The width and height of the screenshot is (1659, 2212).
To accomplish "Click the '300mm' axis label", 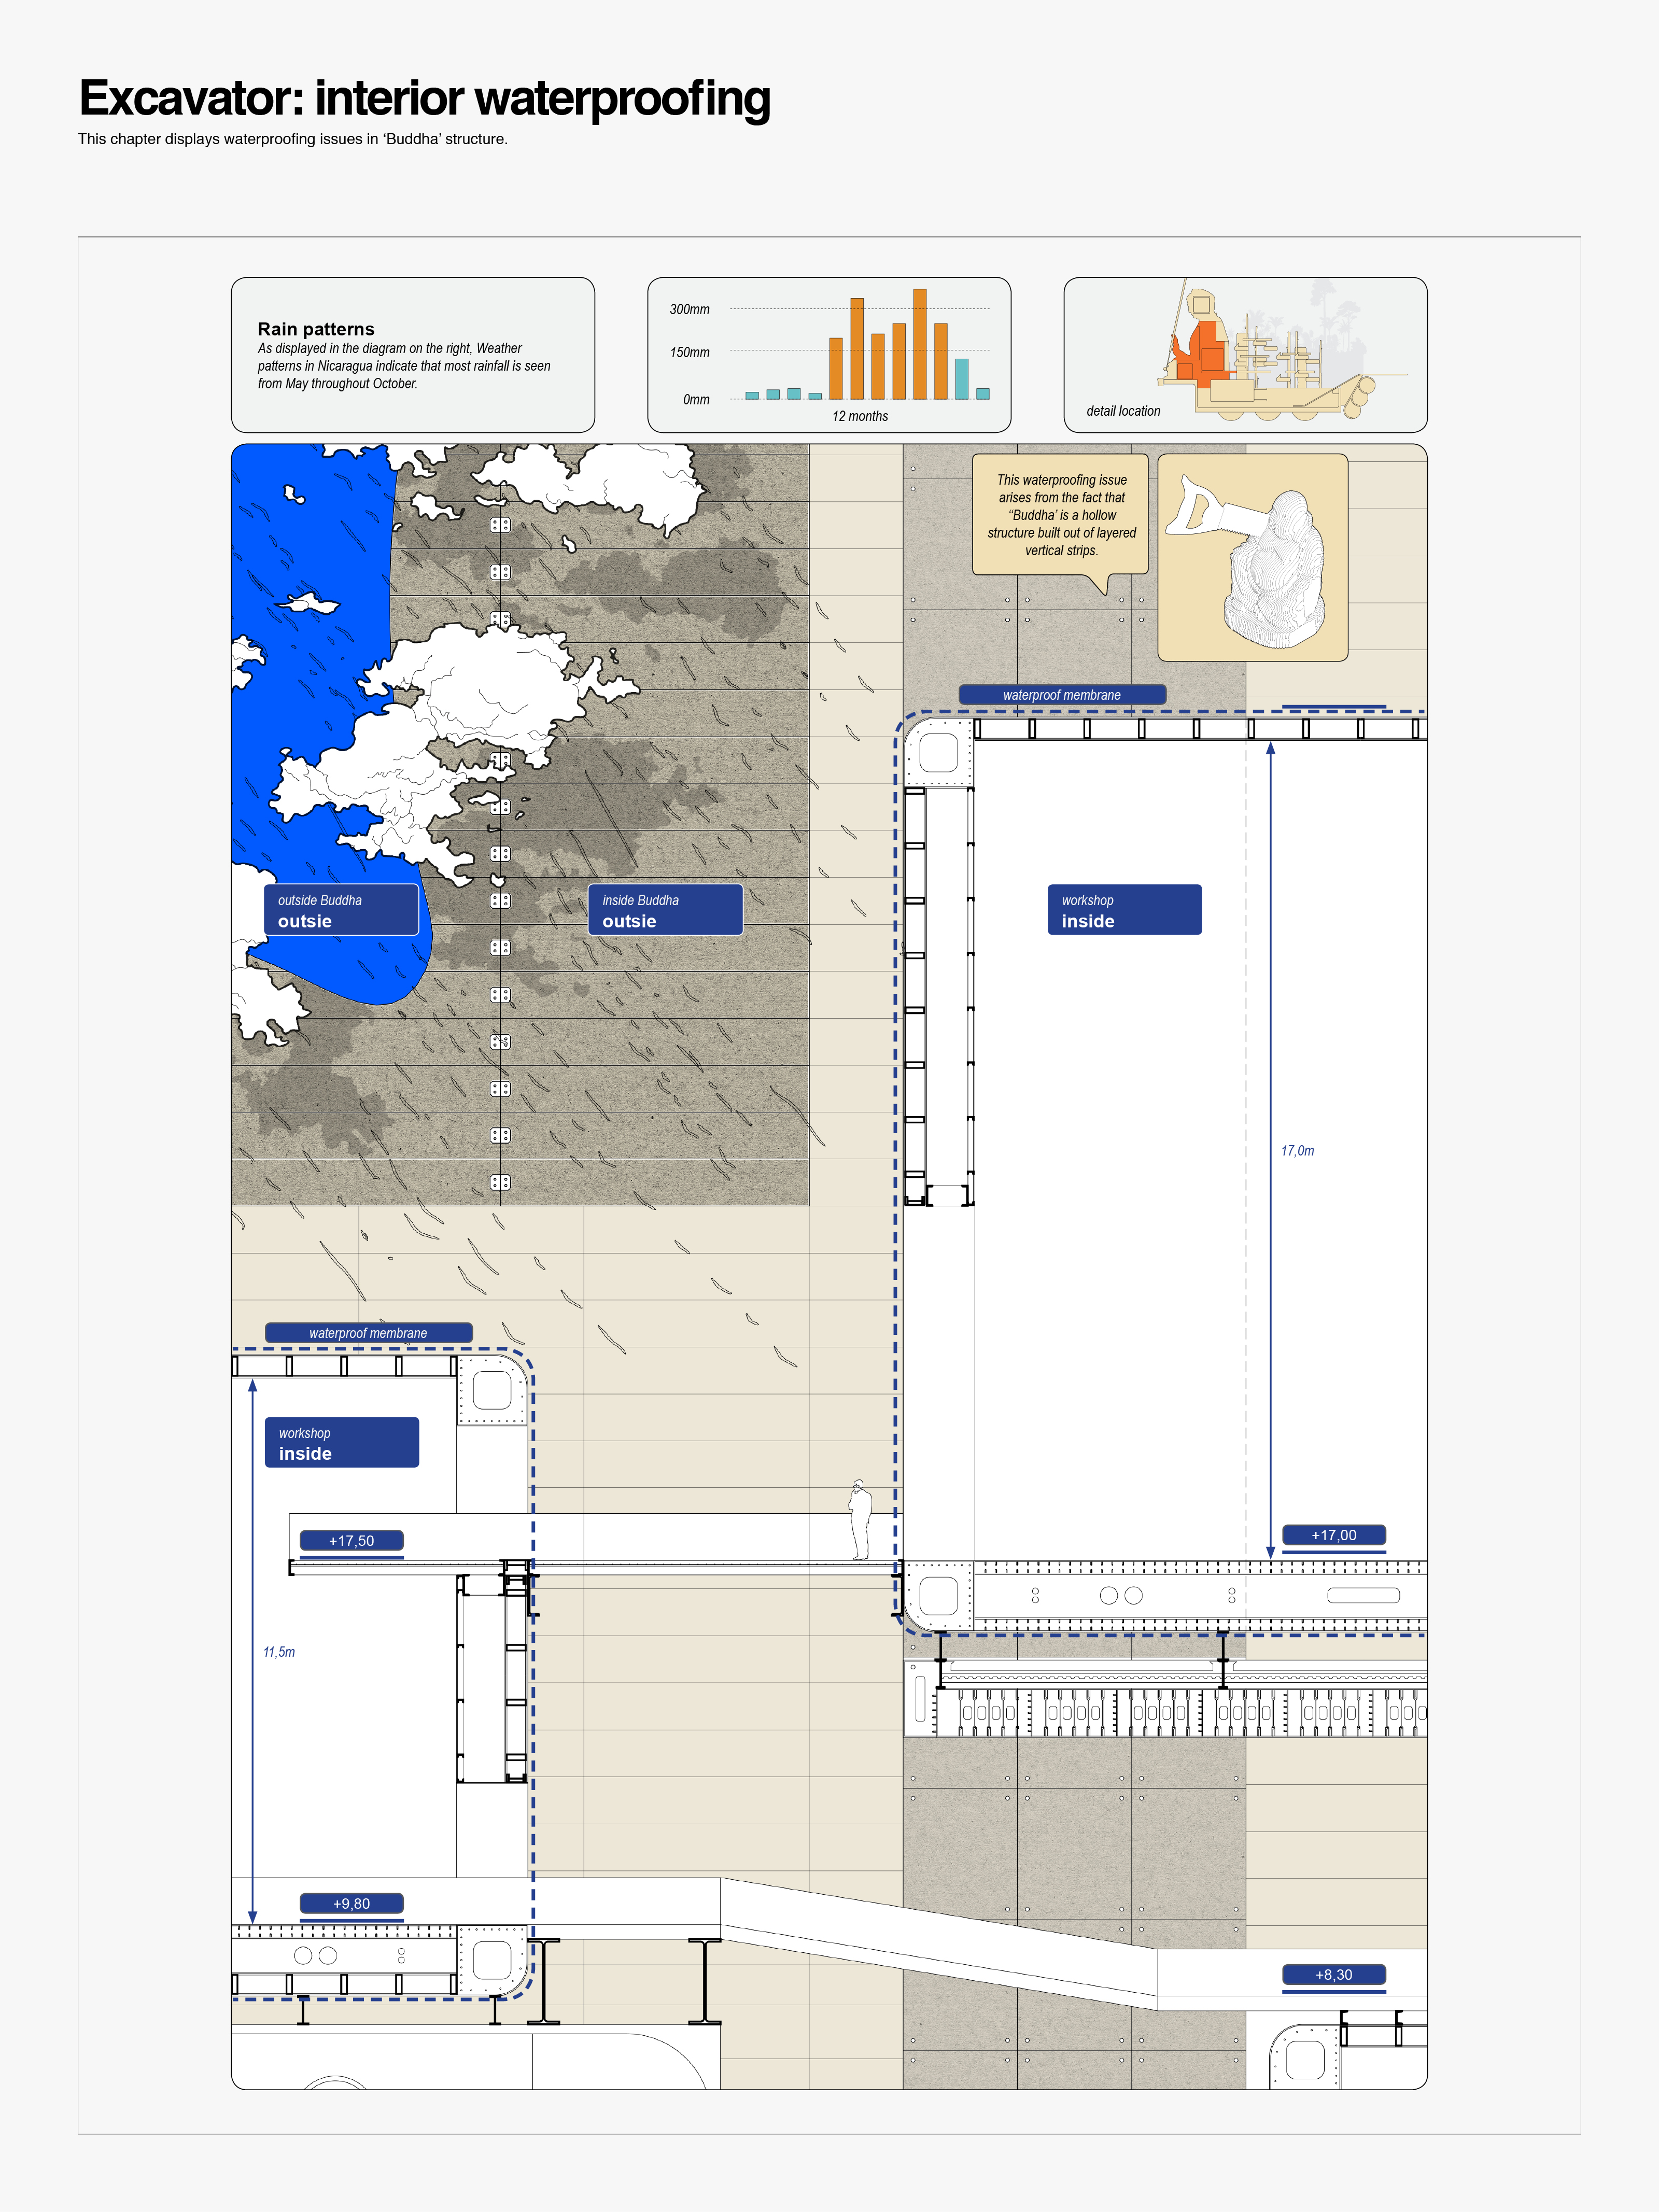I will 690,309.
